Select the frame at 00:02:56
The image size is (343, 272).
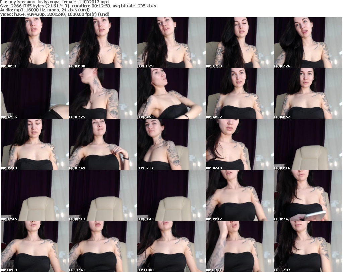pos(35,94)
